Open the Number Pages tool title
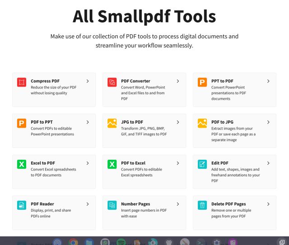Viewport: 289px width, 245px height. (x=135, y=204)
